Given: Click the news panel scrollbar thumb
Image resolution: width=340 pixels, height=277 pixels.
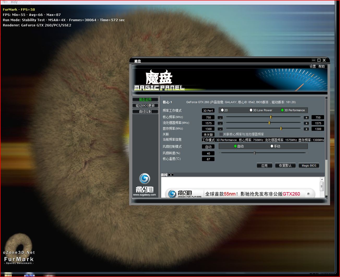Looking at the screenshot, I should (x=322, y=186).
